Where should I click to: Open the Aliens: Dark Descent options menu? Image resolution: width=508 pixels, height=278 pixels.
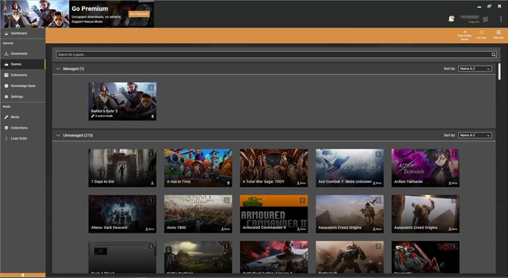pyautogui.click(x=150, y=201)
